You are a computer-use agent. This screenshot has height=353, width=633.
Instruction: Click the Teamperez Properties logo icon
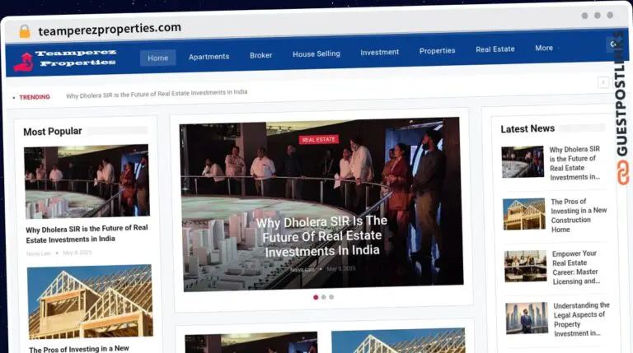[23, 62]
